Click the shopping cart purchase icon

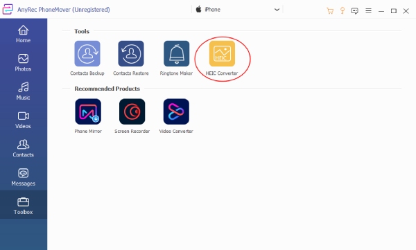pos(330,11)
